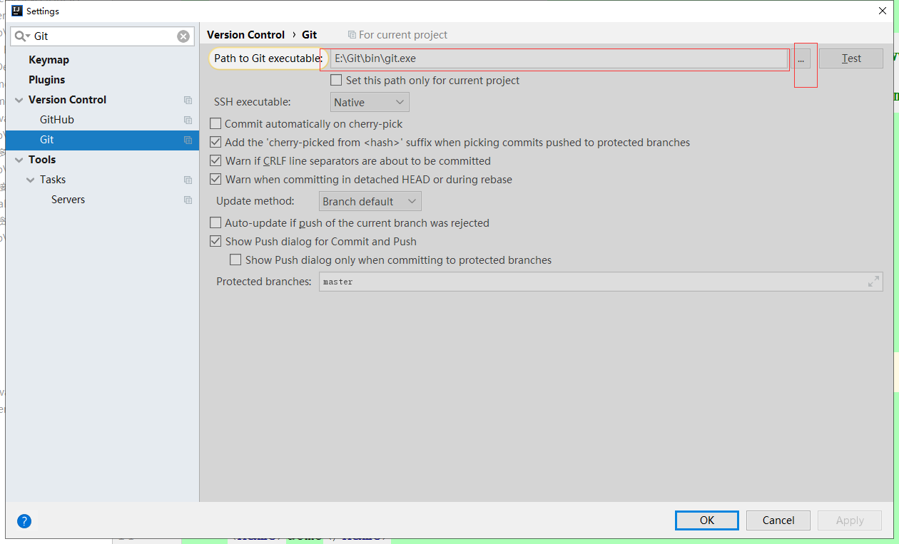
Task: Expand the Protected branches field icon
Action: pyautogui.click(x=873, y=282)
